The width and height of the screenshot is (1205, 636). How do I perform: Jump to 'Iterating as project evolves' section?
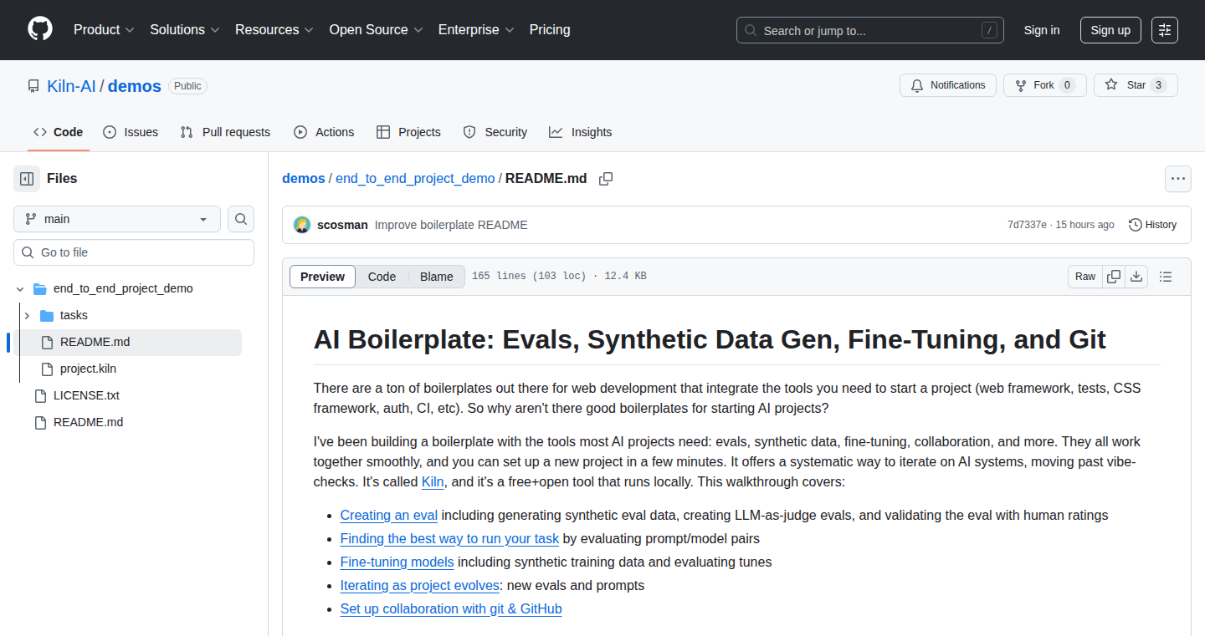click(x=420, y=585)
